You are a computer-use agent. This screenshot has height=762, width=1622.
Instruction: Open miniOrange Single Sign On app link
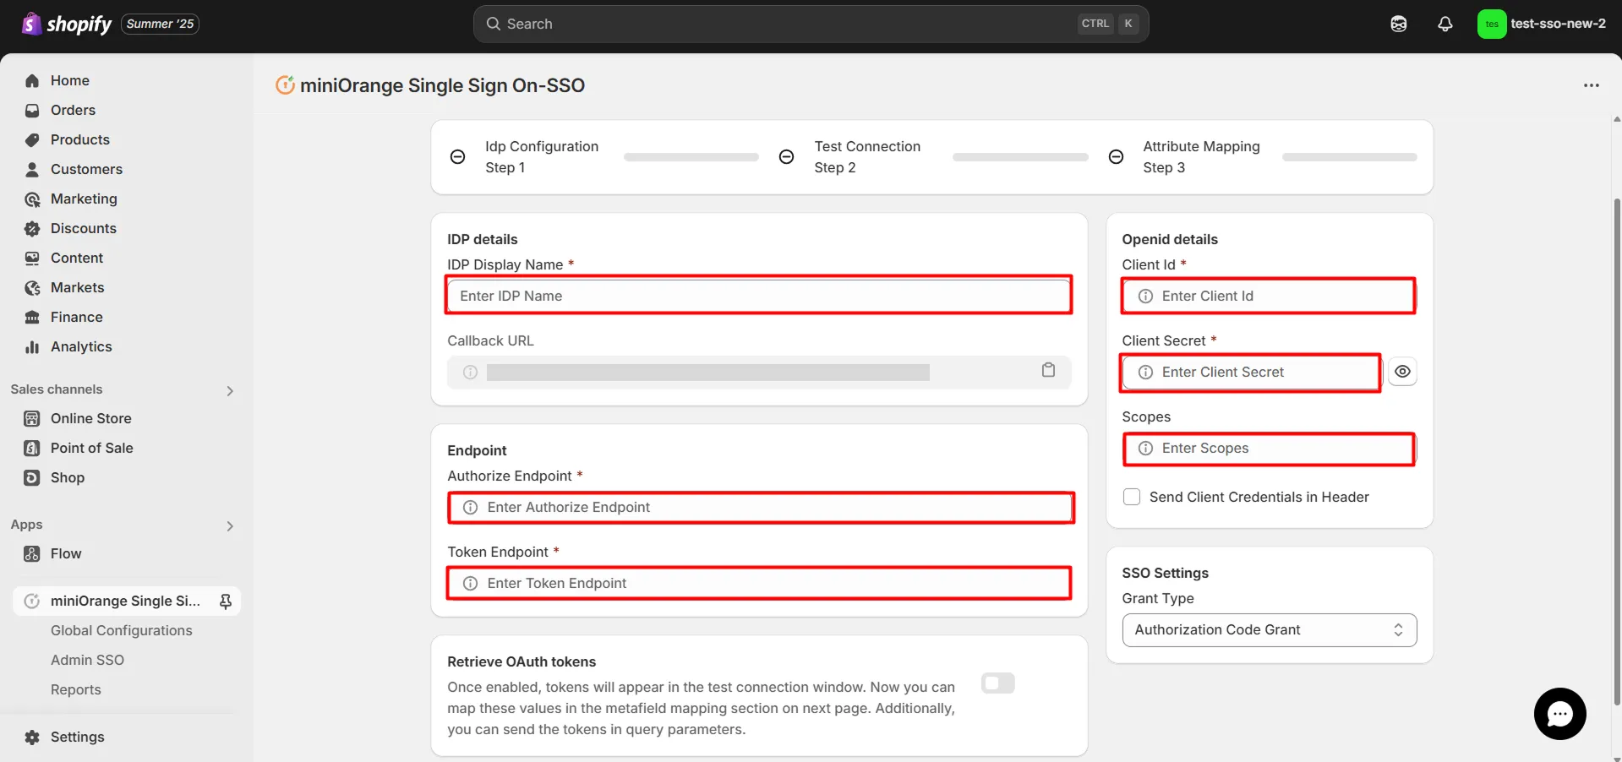(x=125, y=601)
